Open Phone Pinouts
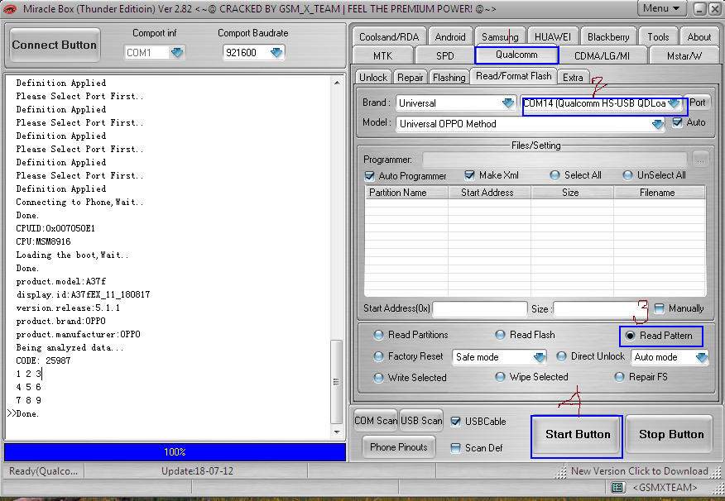The image size is (725, 501). [399, 447]
